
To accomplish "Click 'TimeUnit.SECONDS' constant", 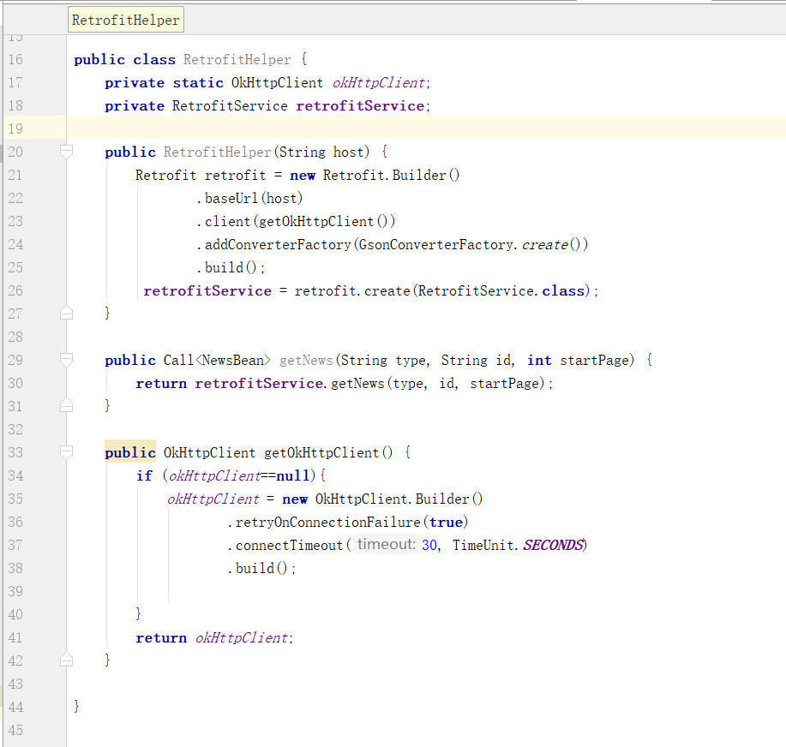I will tap(519, 545).
